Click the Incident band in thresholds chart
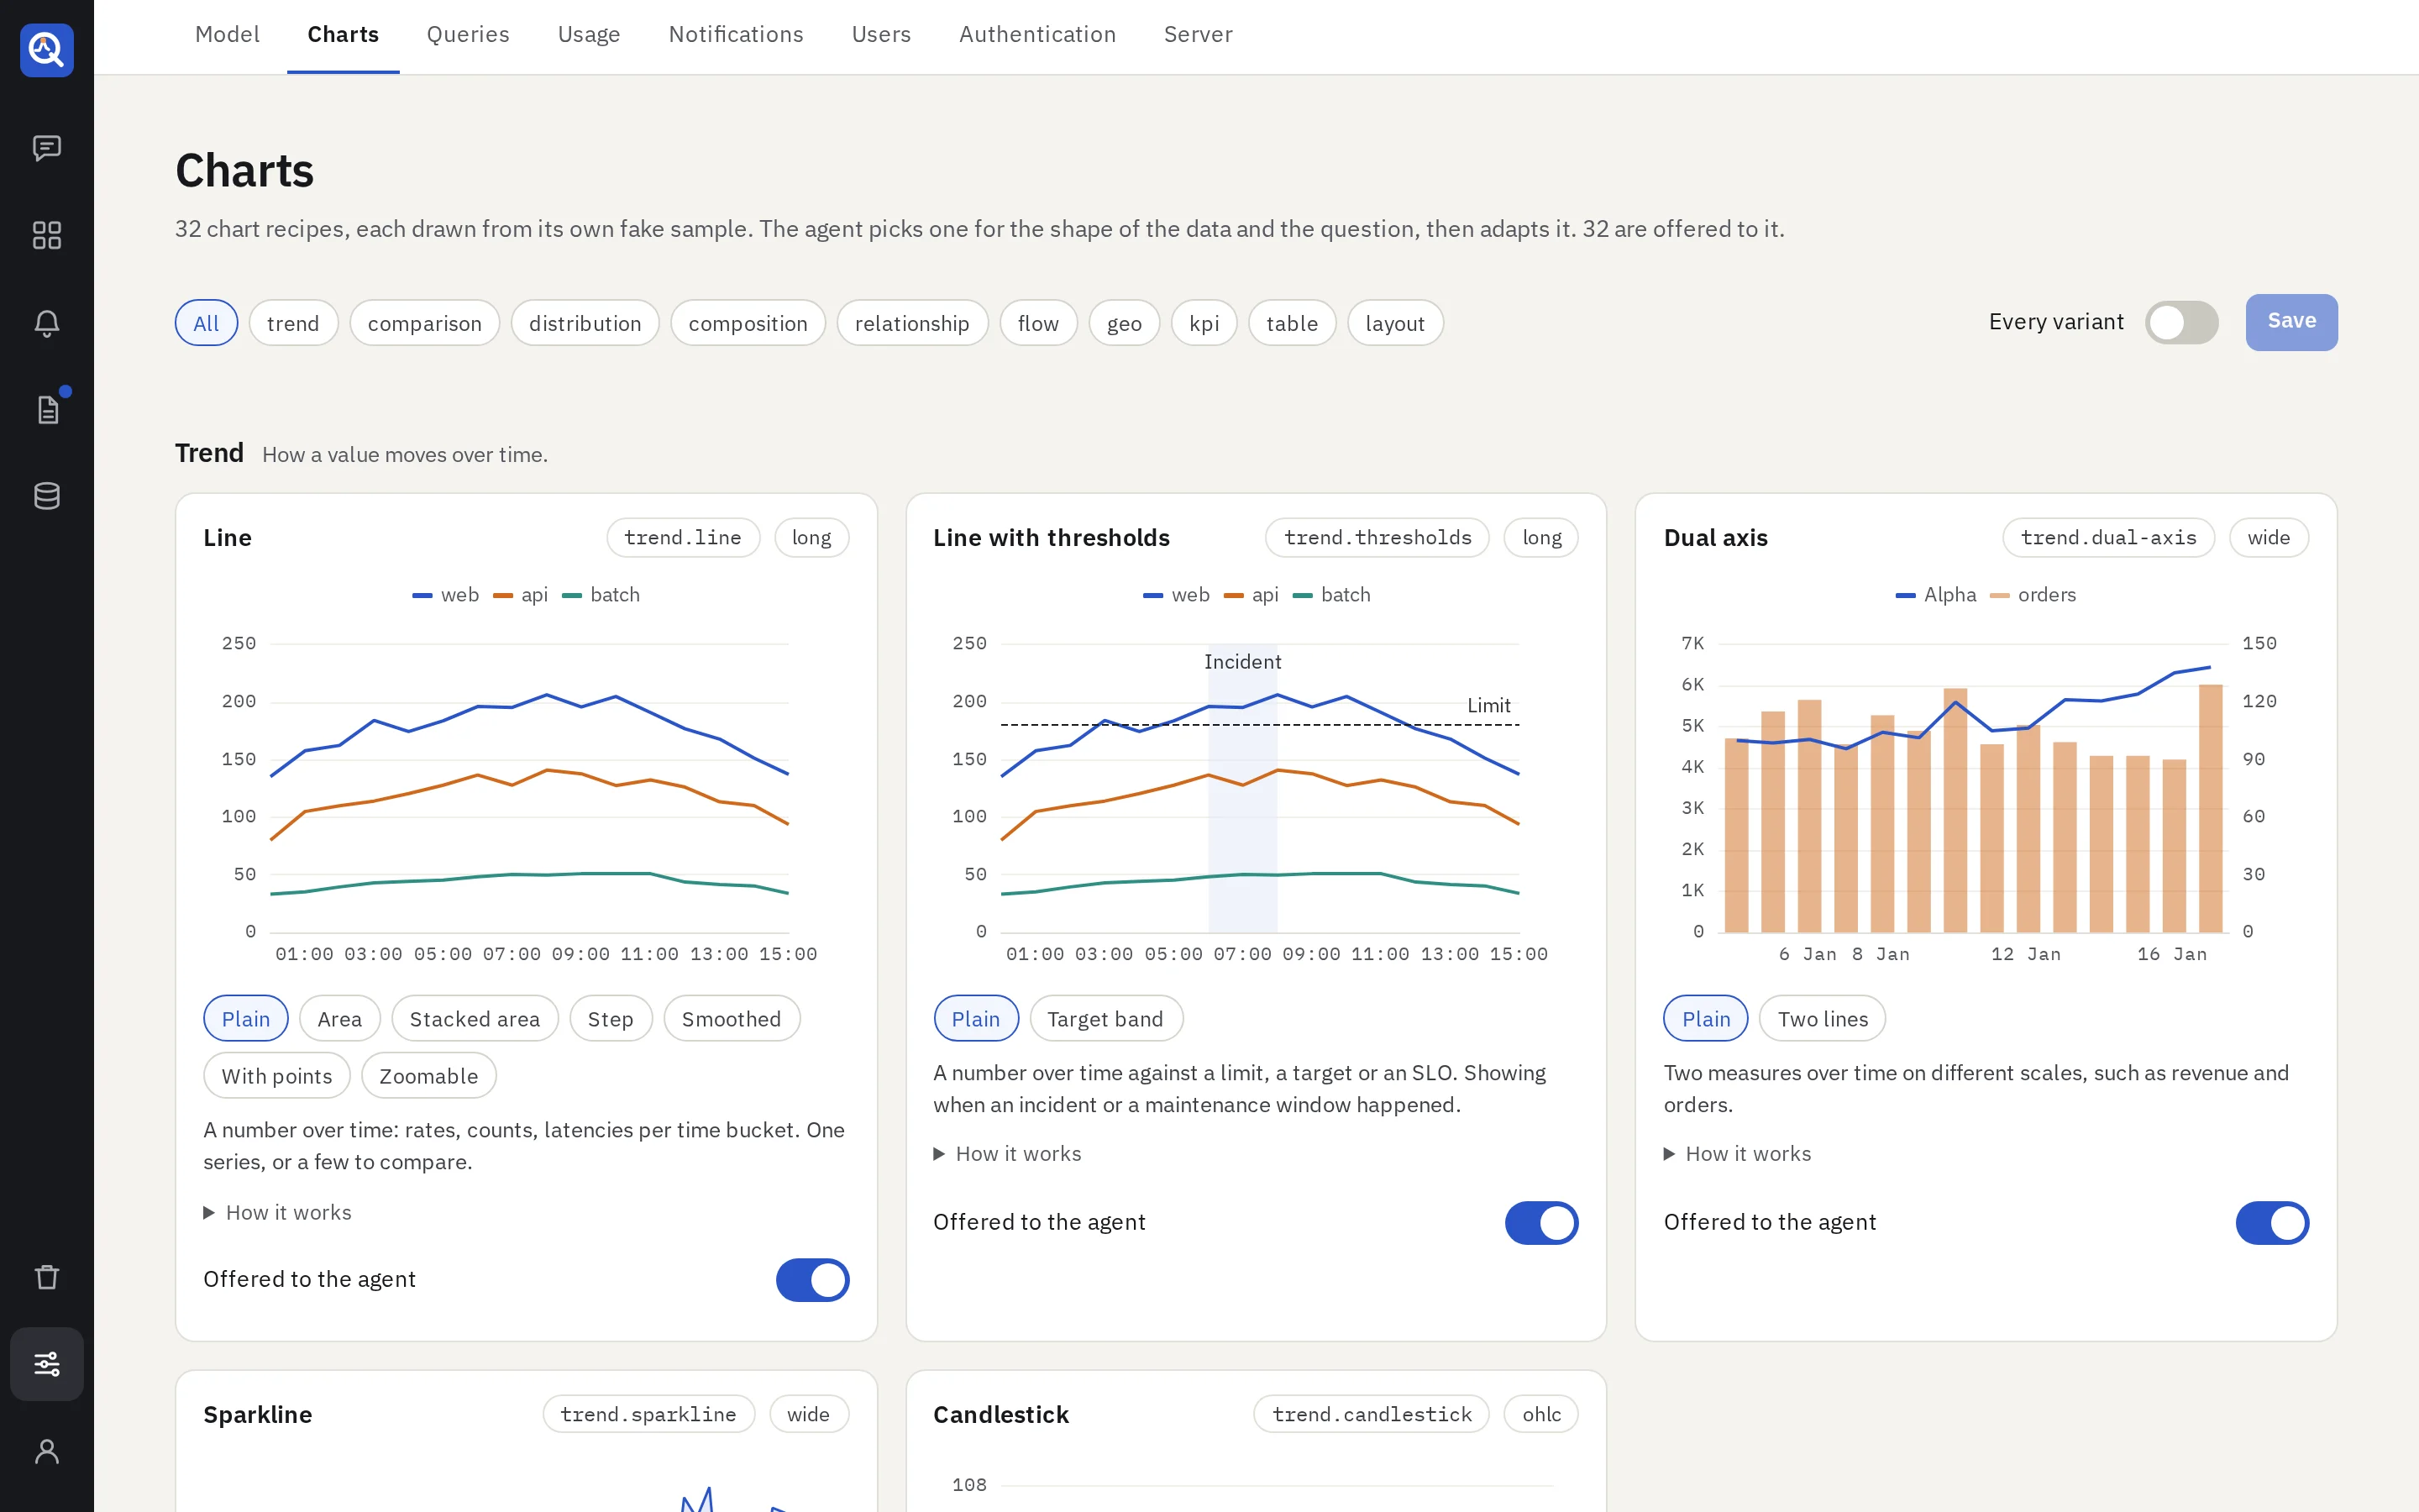Viewport: 2419px width, 1512px height. pos(1242,790)
